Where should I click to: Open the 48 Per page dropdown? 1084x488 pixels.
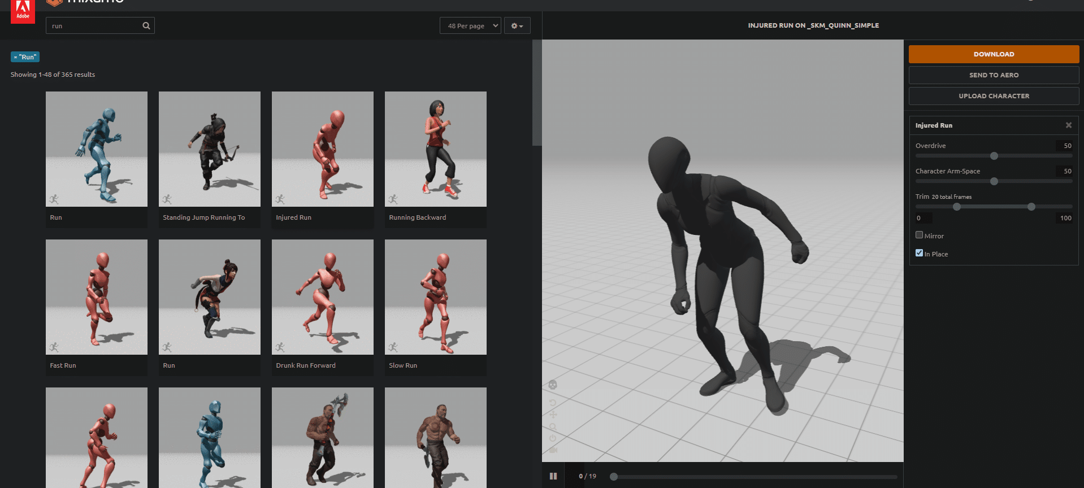470,25
